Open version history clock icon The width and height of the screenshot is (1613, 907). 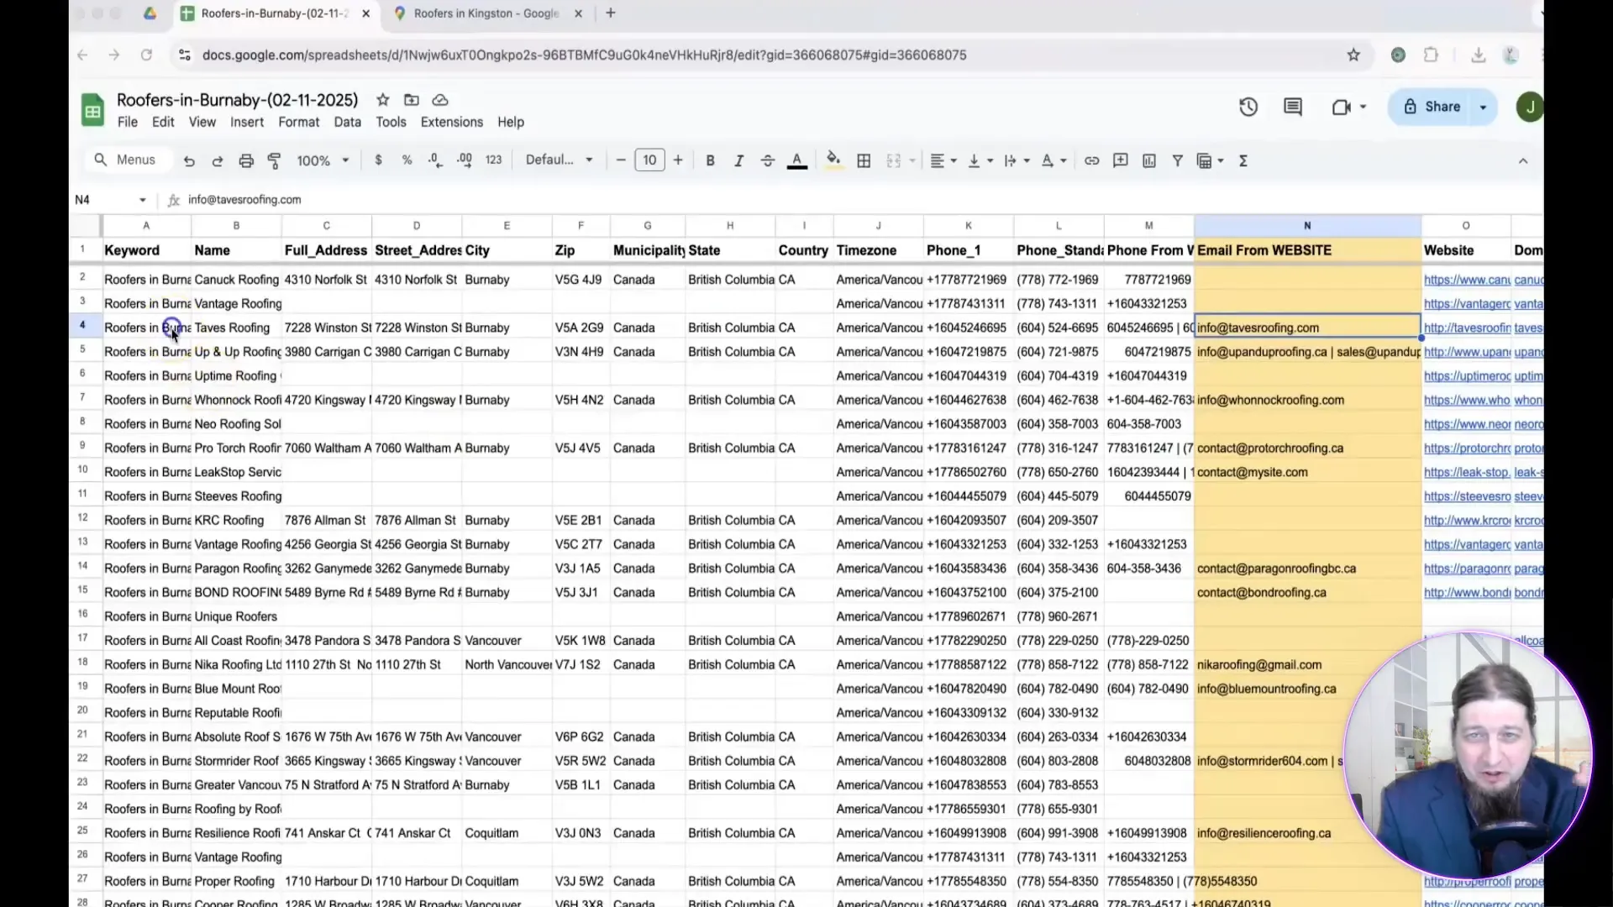point(1248,107)
